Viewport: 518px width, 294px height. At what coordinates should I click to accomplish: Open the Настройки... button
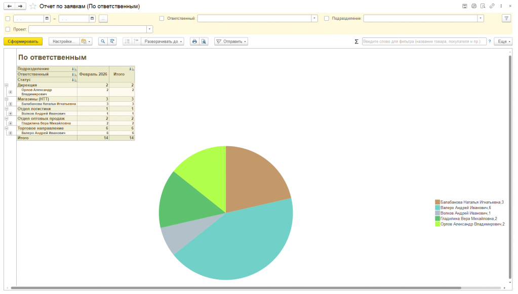(x=64, y=41)
